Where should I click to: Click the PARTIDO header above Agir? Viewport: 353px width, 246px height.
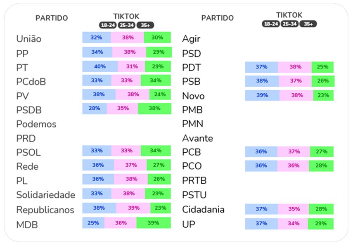217,18
